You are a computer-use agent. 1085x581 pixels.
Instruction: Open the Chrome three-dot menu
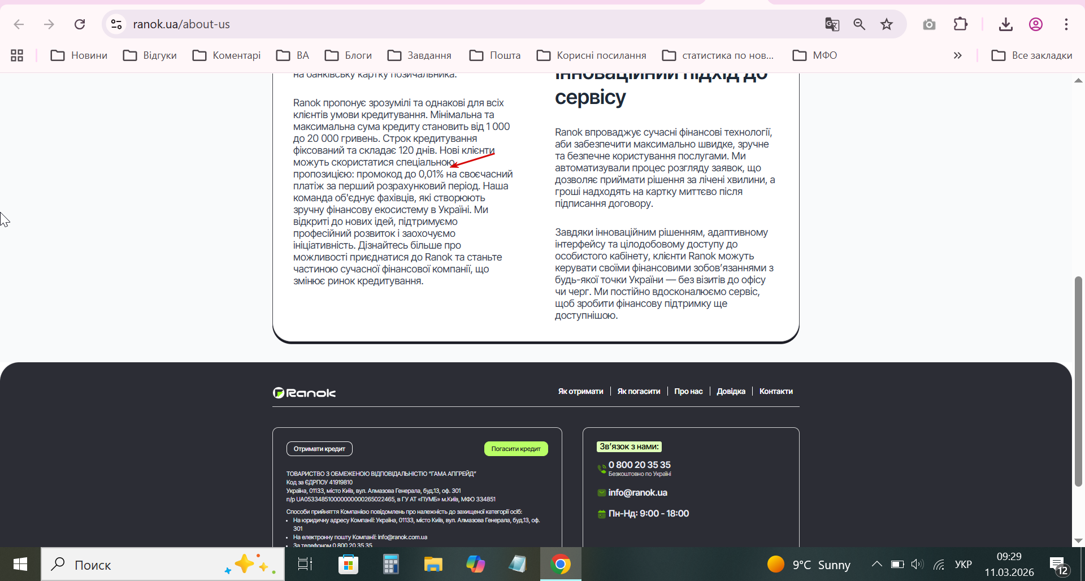point(1066,24)
